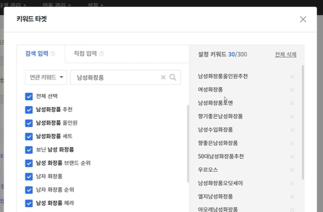Remove keyword 엘지남성화장품
This screenshot has width=323, height=212.
[292, 197]
